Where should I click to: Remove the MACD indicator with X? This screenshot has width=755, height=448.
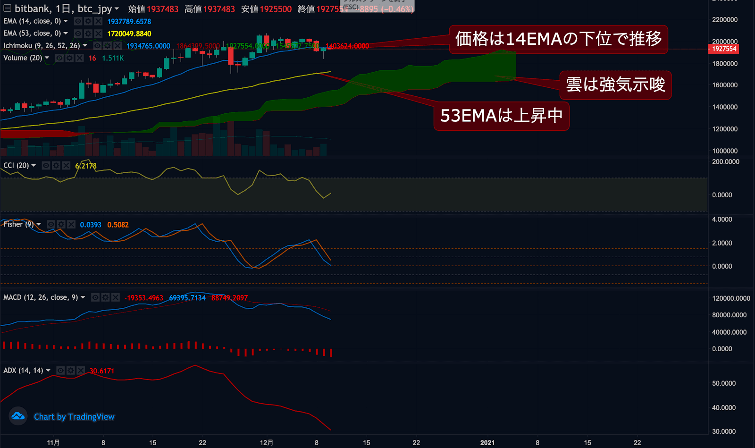click(x=116, y=297)
